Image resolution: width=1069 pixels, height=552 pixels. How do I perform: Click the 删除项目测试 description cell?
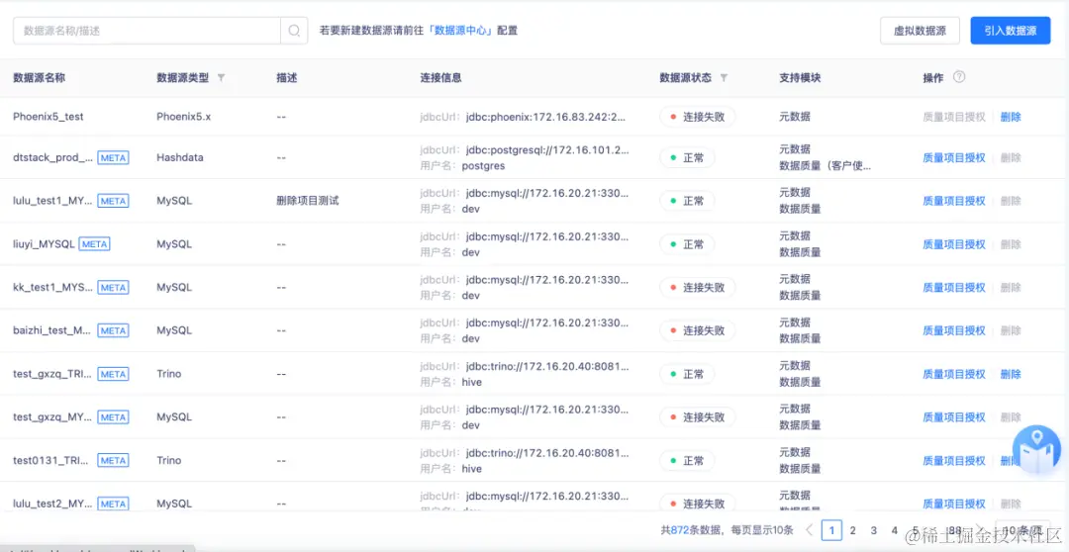(x=308, y=201)
